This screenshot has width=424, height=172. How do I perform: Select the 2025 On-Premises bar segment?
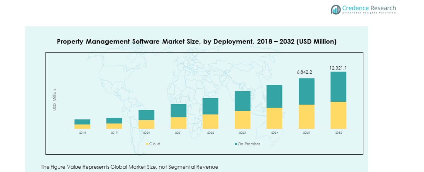[x=306, y=91]
